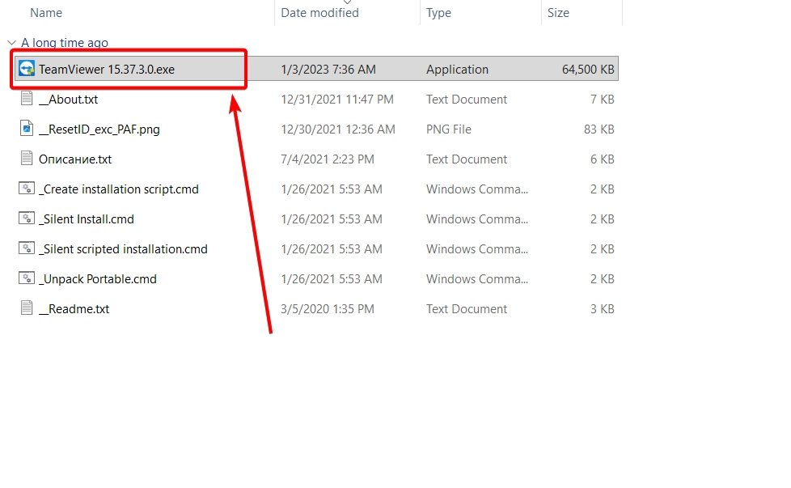This screenshot has height=488, width=791.
Task: Click date modified in _Silent Install.cmd row
Action: (332, 219)
